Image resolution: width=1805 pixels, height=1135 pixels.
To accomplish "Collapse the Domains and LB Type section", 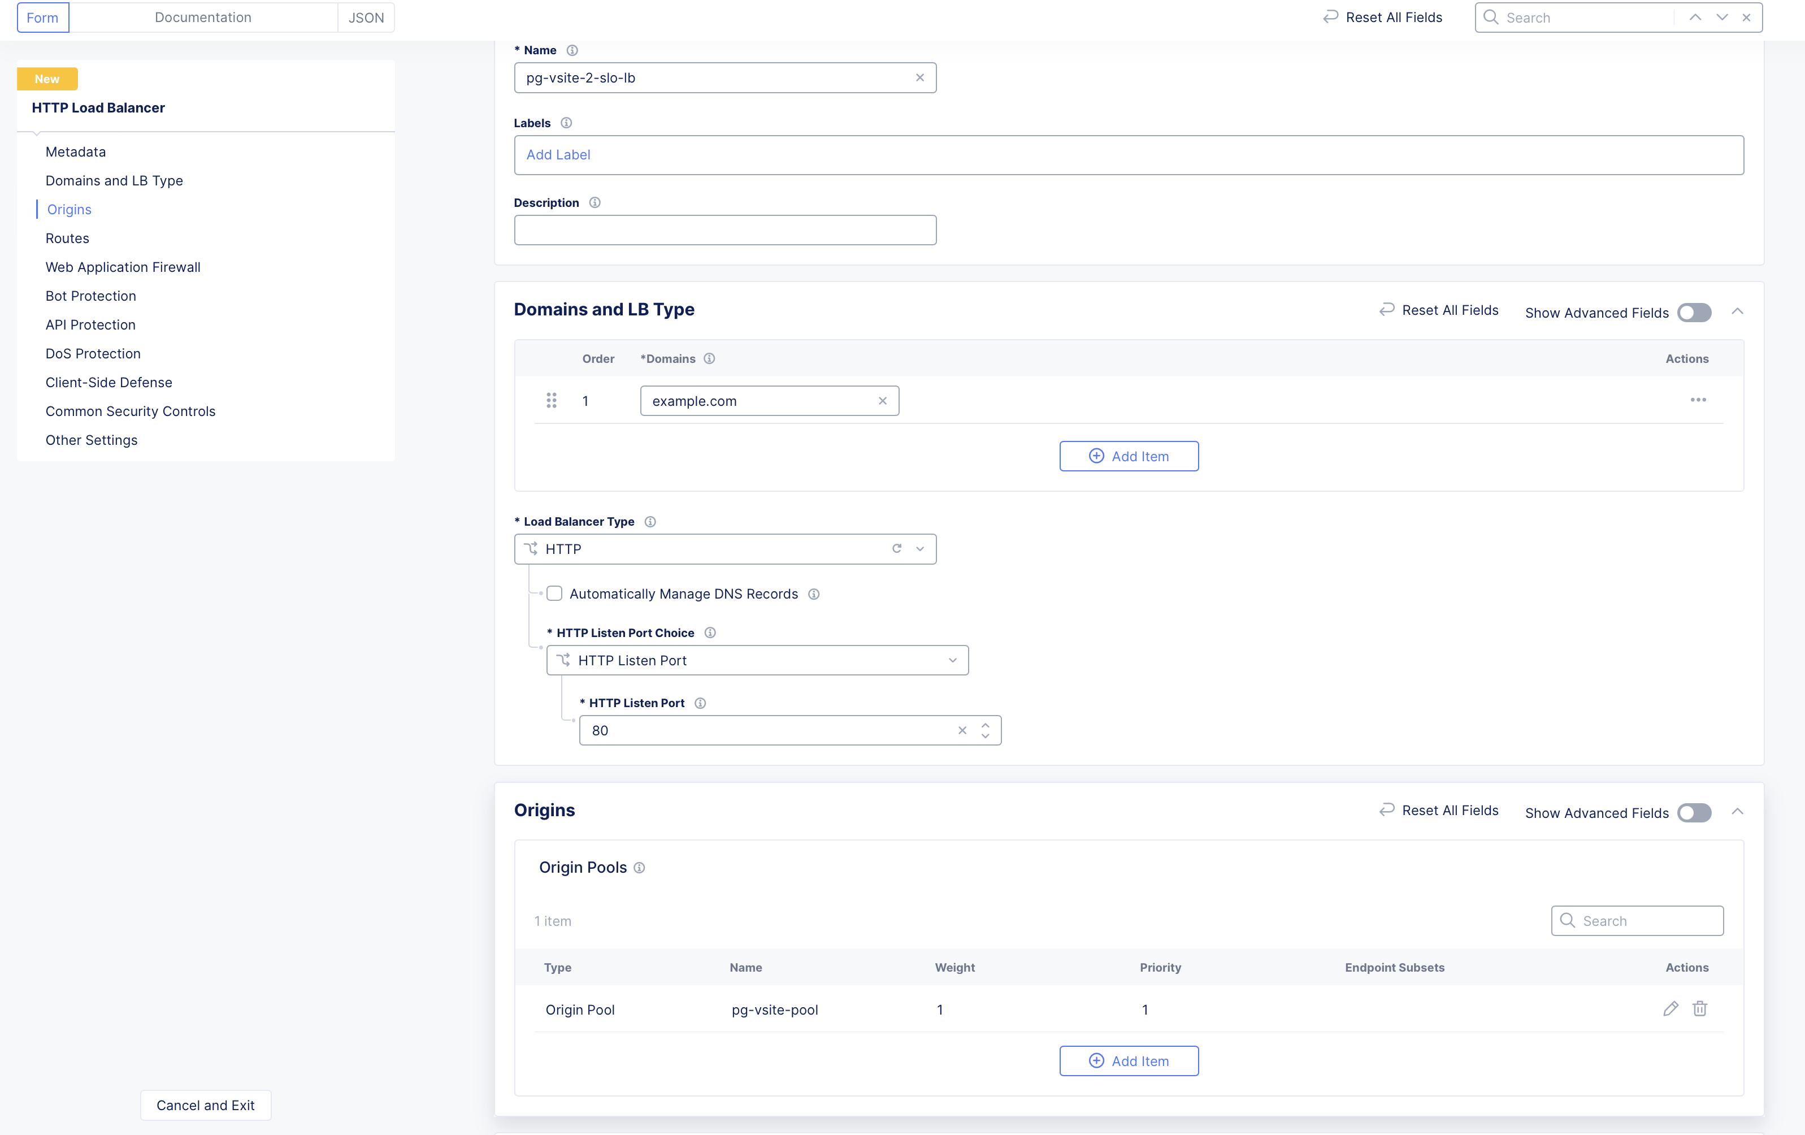I will (1738, 311).
